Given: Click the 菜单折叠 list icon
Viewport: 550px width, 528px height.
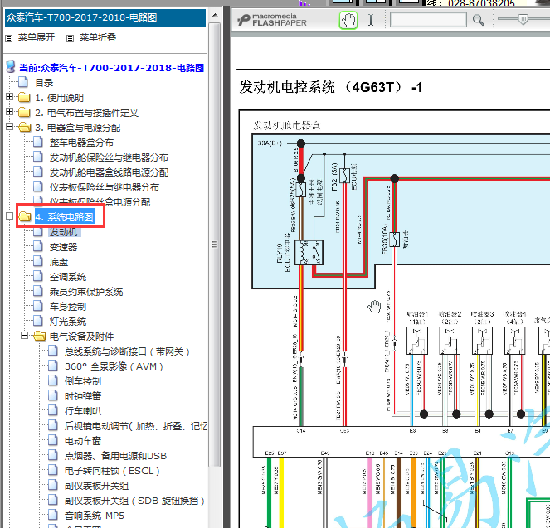Looking at the screenshot, I should click(71, 38).
